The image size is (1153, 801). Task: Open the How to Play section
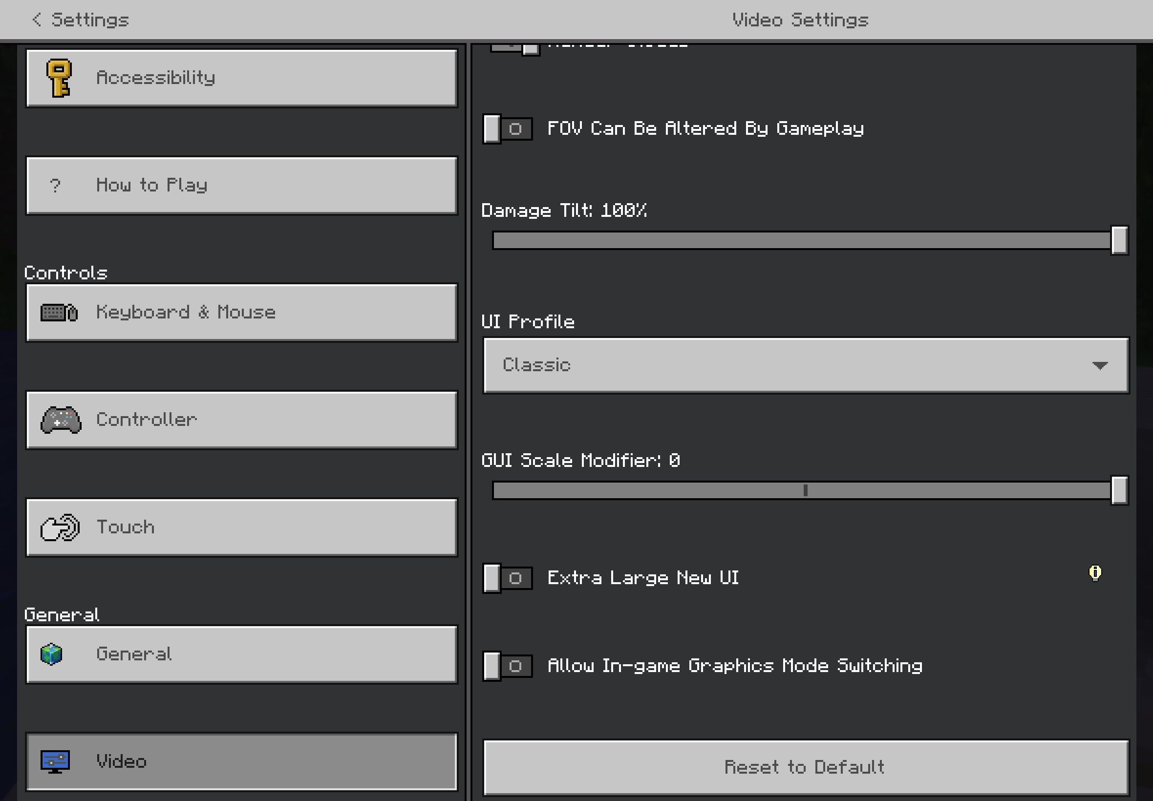coord(241,186)
